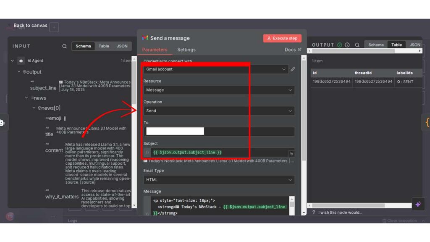
Task: Click the info icon next to OUTPUT
Action: click(347, 45)
